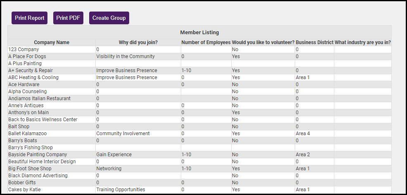Select Cakes by Katie company name
The height and width of the screenshot is (195, 407).
(x=24, y=190)
